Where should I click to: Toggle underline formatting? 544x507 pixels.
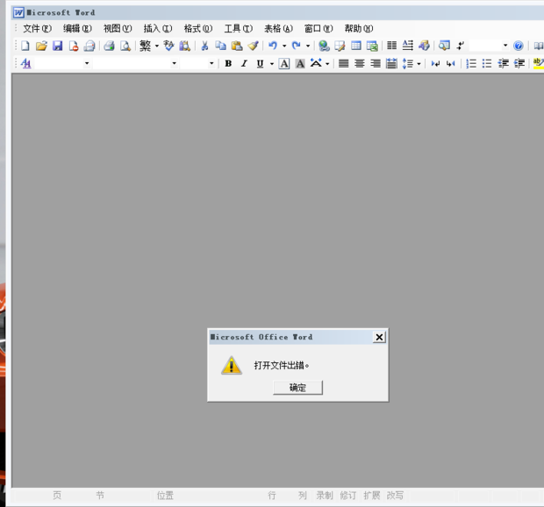261,63
